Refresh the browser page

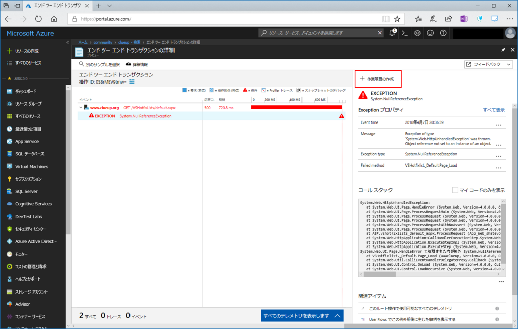point(38,19)
